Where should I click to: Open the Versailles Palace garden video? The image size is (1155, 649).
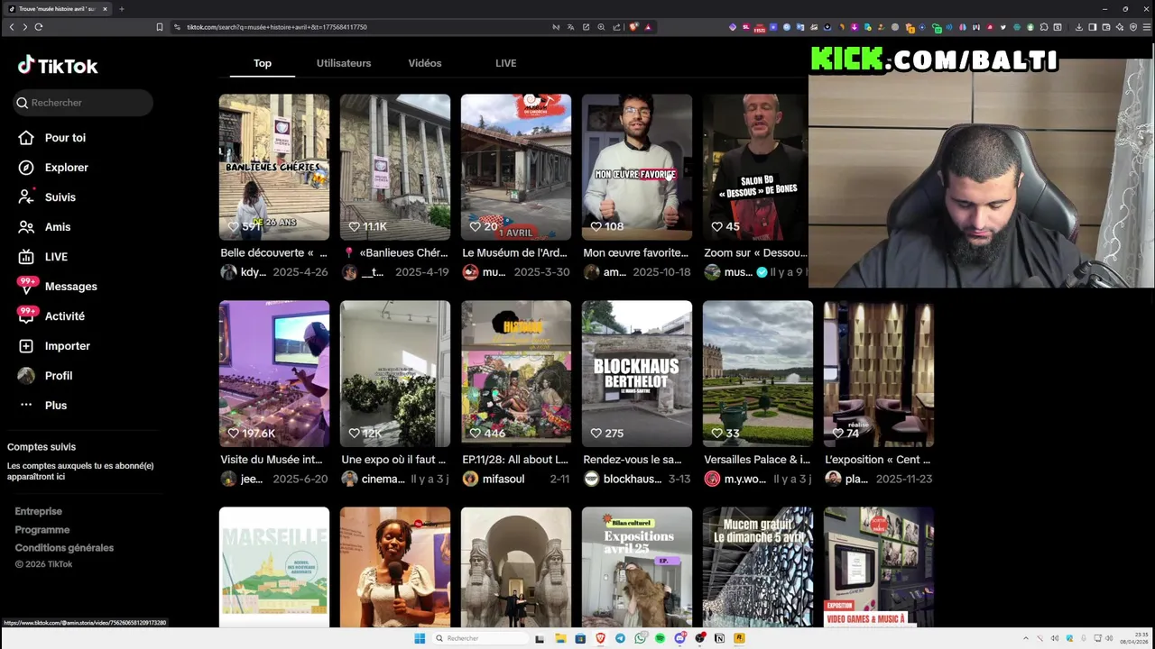[758, 373]
